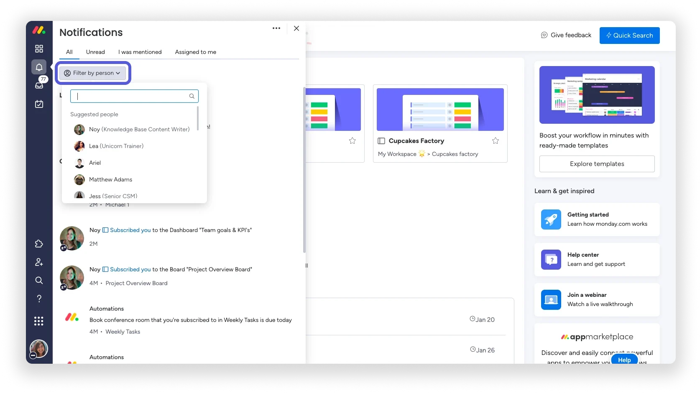Image resolution: width=700 pixels, height=393 pixels.
Task: Switch to Assigned to me tab
Action: pos(196,52)
